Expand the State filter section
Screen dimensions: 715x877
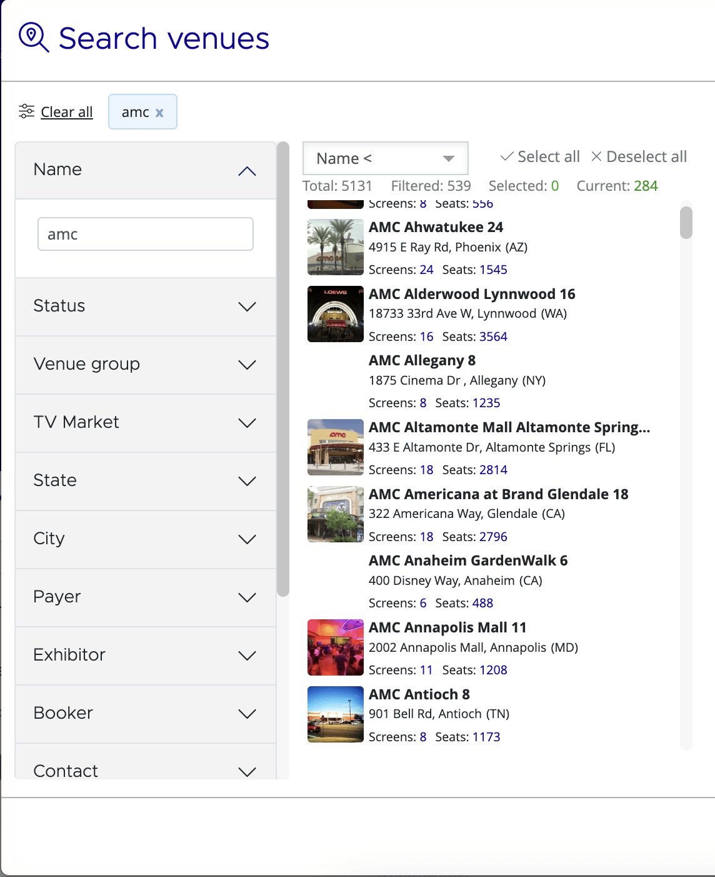[x=247, y=480]
